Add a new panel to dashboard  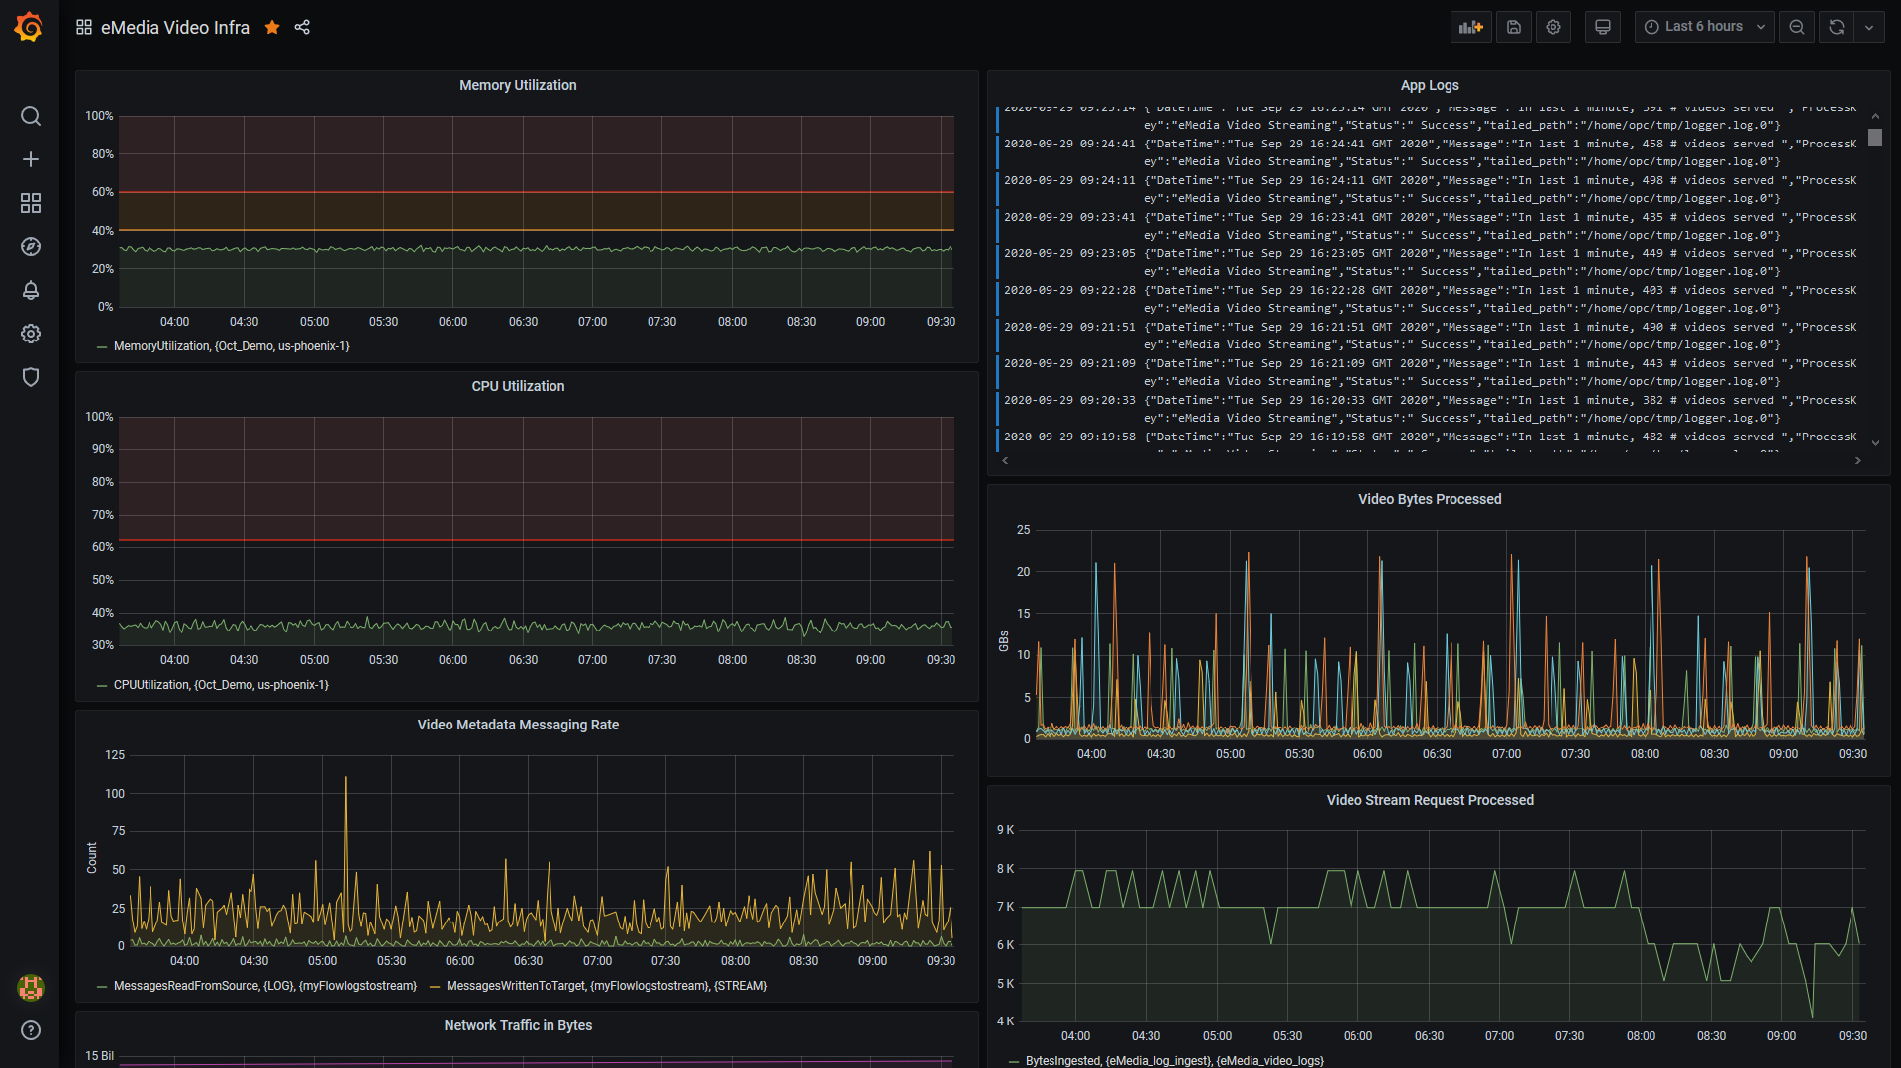click(x=1471, y=27)
